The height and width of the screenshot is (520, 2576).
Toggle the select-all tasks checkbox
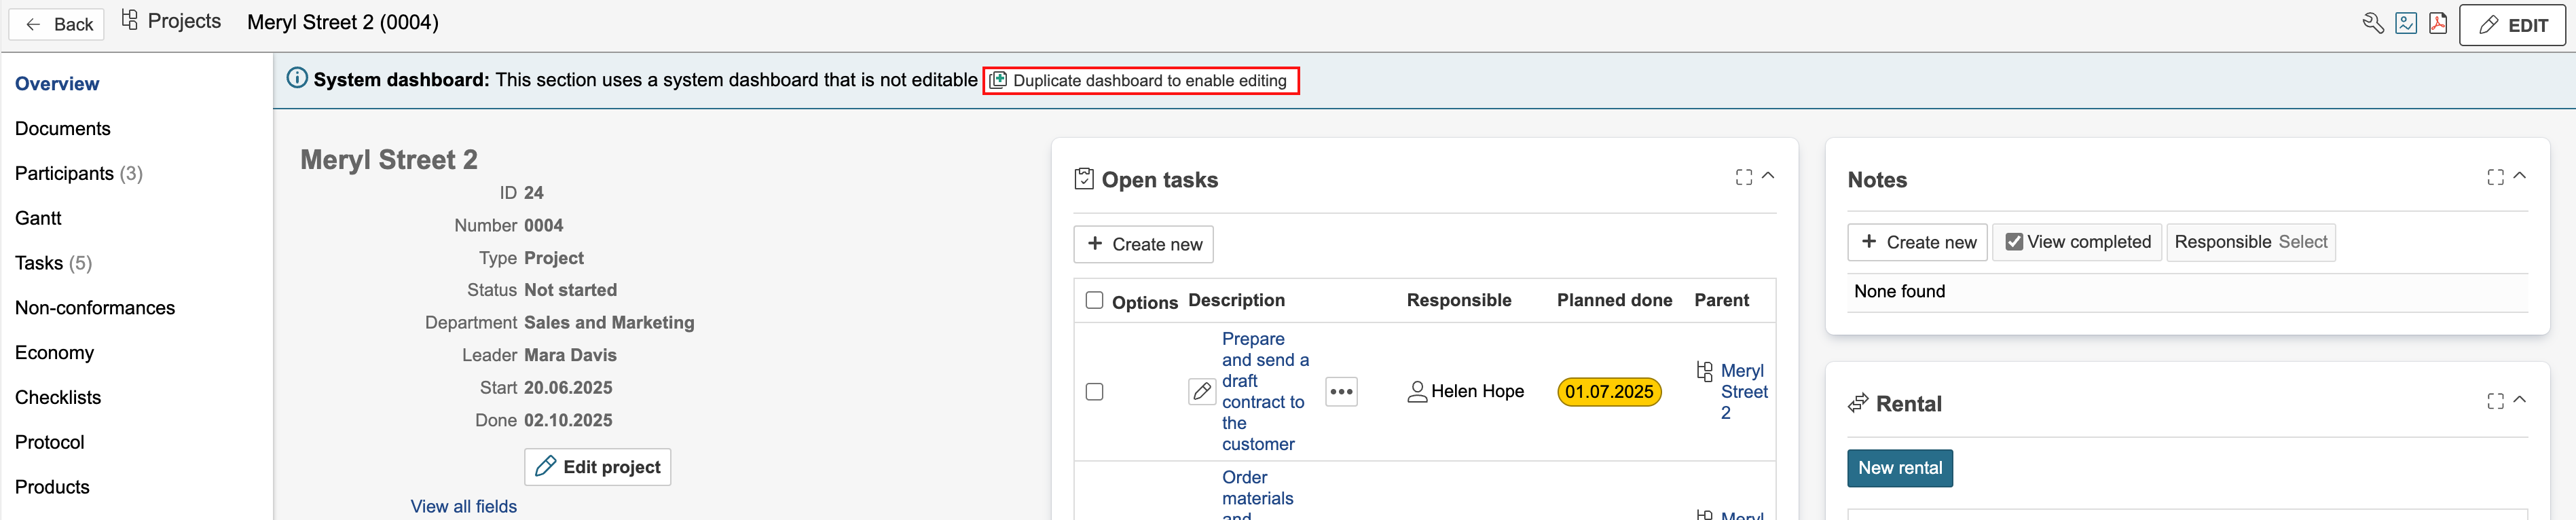(x=1094, y=300)
